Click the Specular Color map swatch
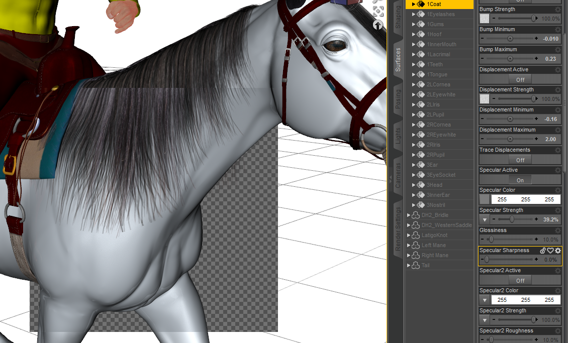 coord(485,199)
